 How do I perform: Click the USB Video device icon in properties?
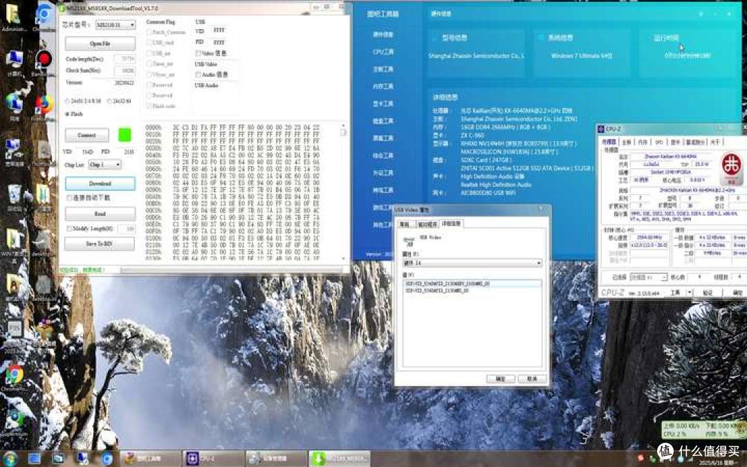tap(409, 241)
